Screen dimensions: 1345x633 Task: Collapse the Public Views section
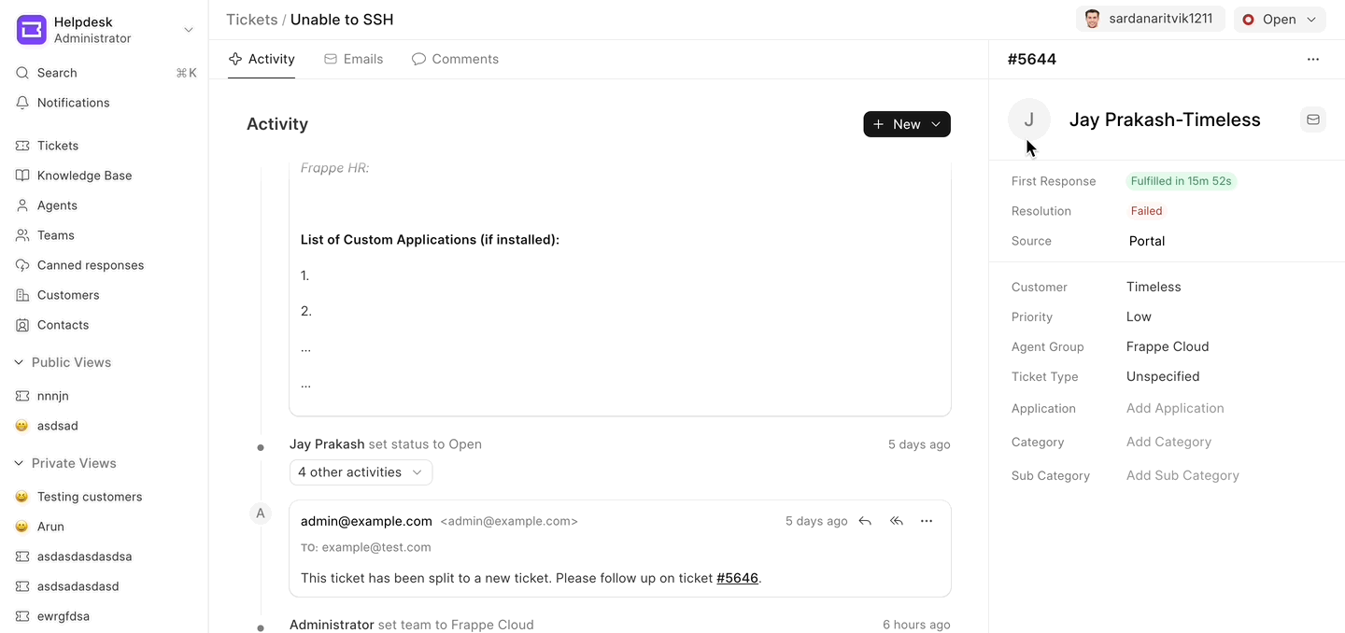click(x=19, y=362)
